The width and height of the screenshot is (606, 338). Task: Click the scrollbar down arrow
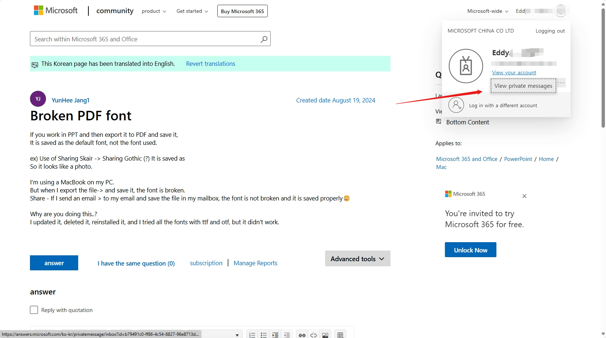point(603,334)
